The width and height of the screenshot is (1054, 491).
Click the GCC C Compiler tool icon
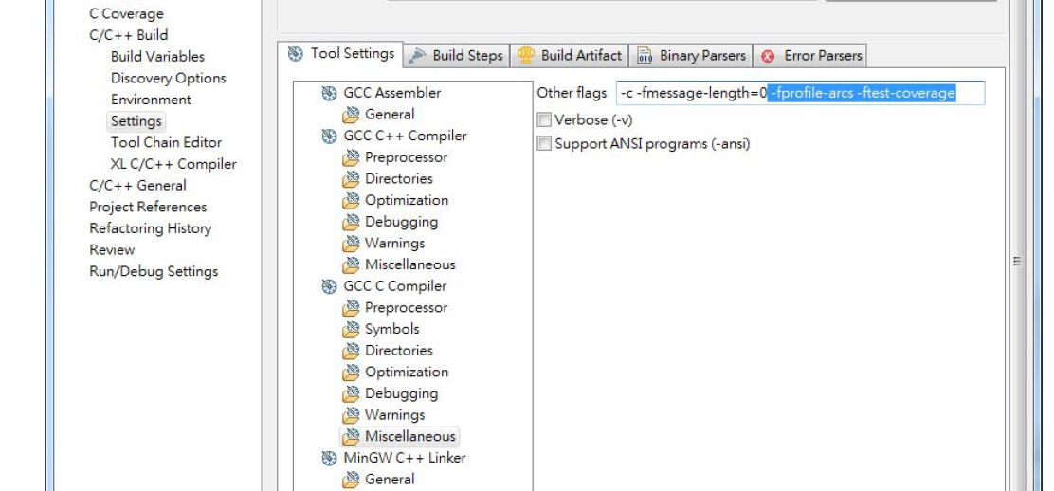329,286
